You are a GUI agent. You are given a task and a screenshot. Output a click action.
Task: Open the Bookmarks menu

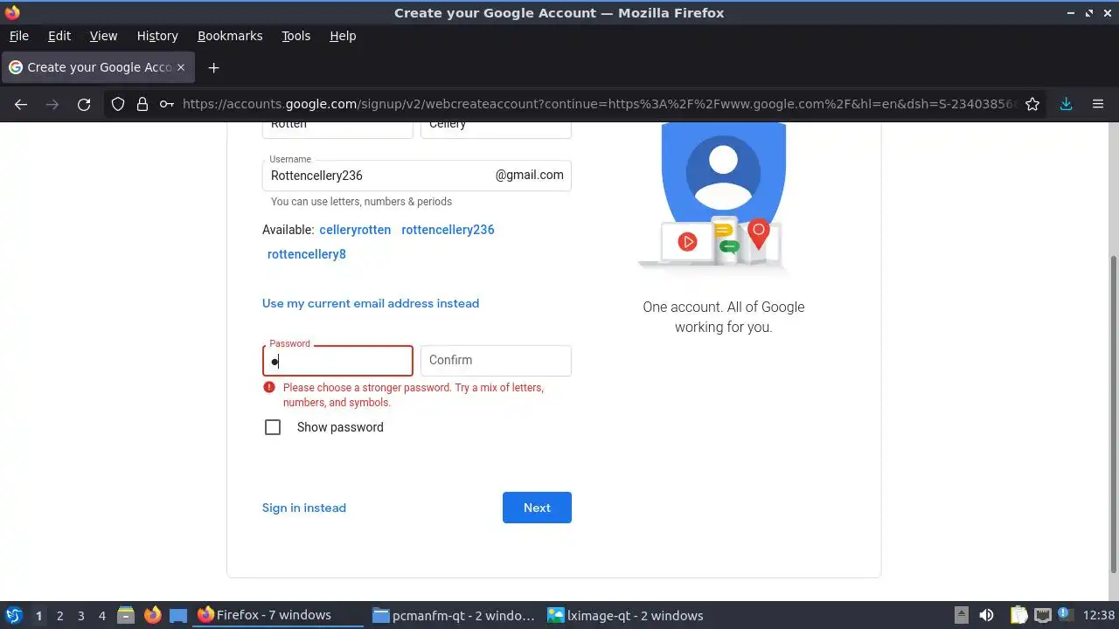click(x=230, y=36)
